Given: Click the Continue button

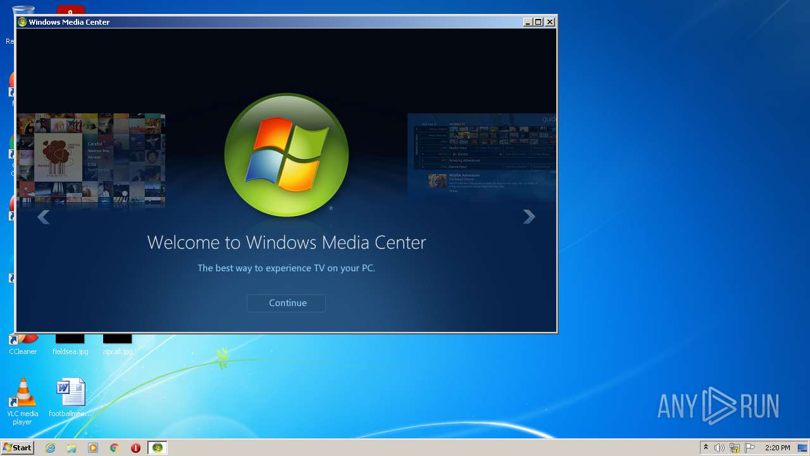Looking at the screenshot, I should coord(286,303).
